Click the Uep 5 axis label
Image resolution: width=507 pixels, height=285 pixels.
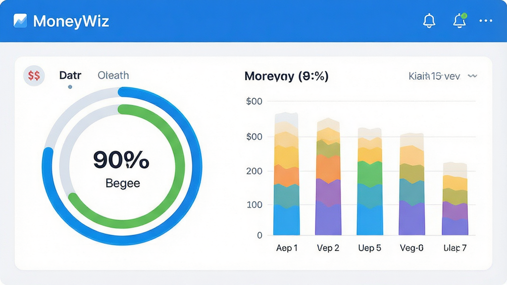(x=369, y=248)
